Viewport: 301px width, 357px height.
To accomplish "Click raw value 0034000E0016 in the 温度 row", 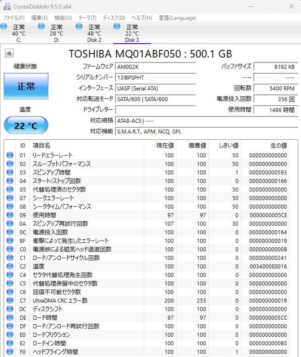I will pyautogui.click(x=268, y=266).
